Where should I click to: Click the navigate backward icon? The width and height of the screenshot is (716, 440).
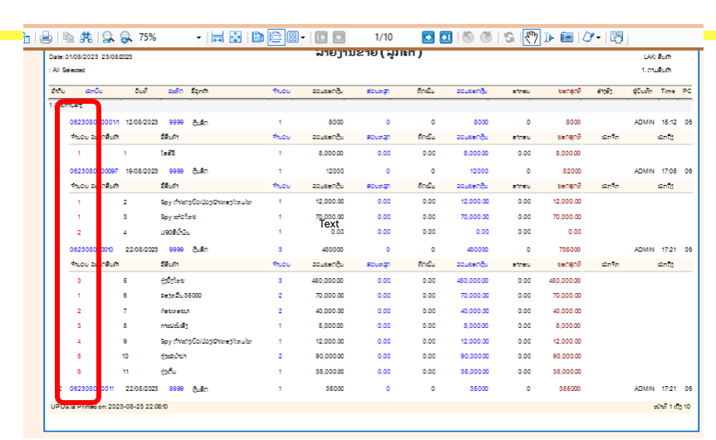(x=468, y=37)
